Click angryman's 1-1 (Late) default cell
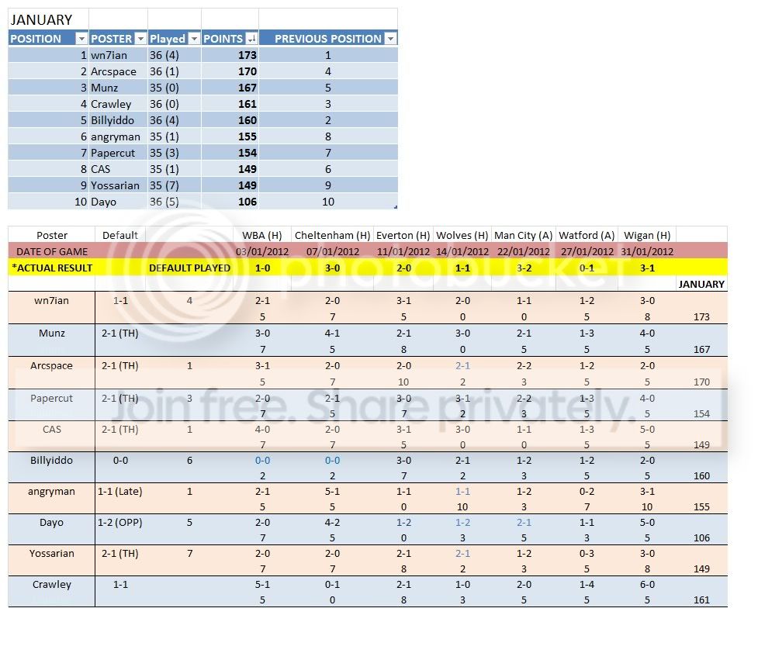The image size is (758, 667). tap(120, 492)
